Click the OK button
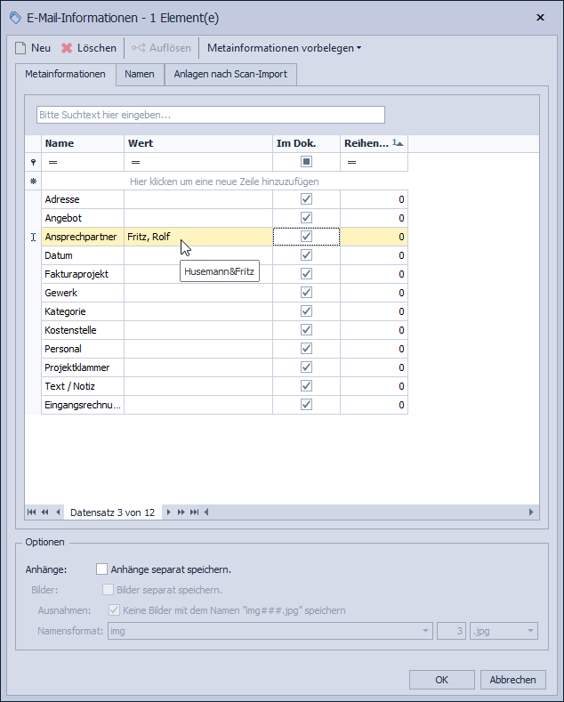Viewport: 564px width, 702px height. point(441,680)
